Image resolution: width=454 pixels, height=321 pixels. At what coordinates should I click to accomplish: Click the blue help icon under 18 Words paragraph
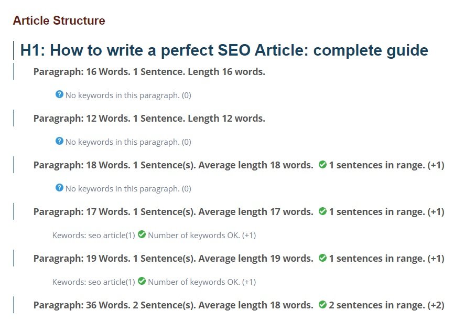pyautogui.click(x=59, y=188)
